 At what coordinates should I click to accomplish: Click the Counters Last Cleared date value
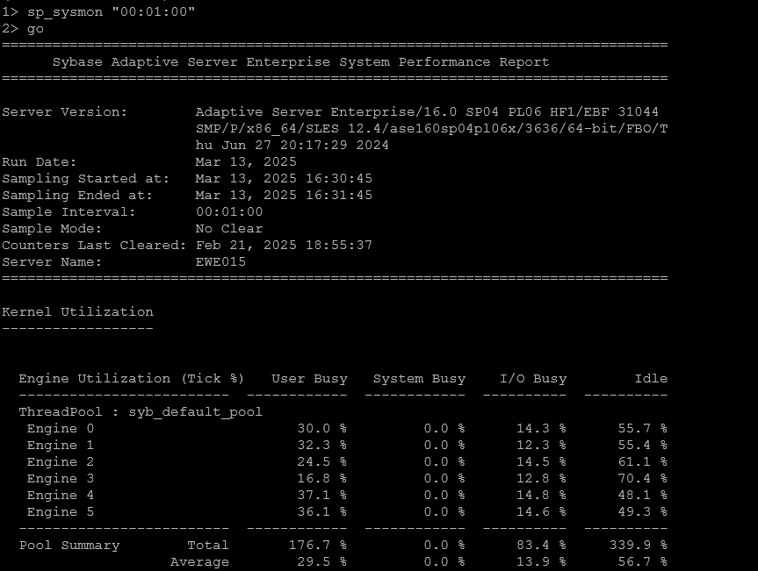[x=284, y=246]
